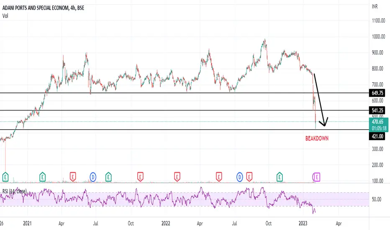390x230 pixels.
Task: Click the 1000.00 price axis label
Action: click(x=378, y=36)
